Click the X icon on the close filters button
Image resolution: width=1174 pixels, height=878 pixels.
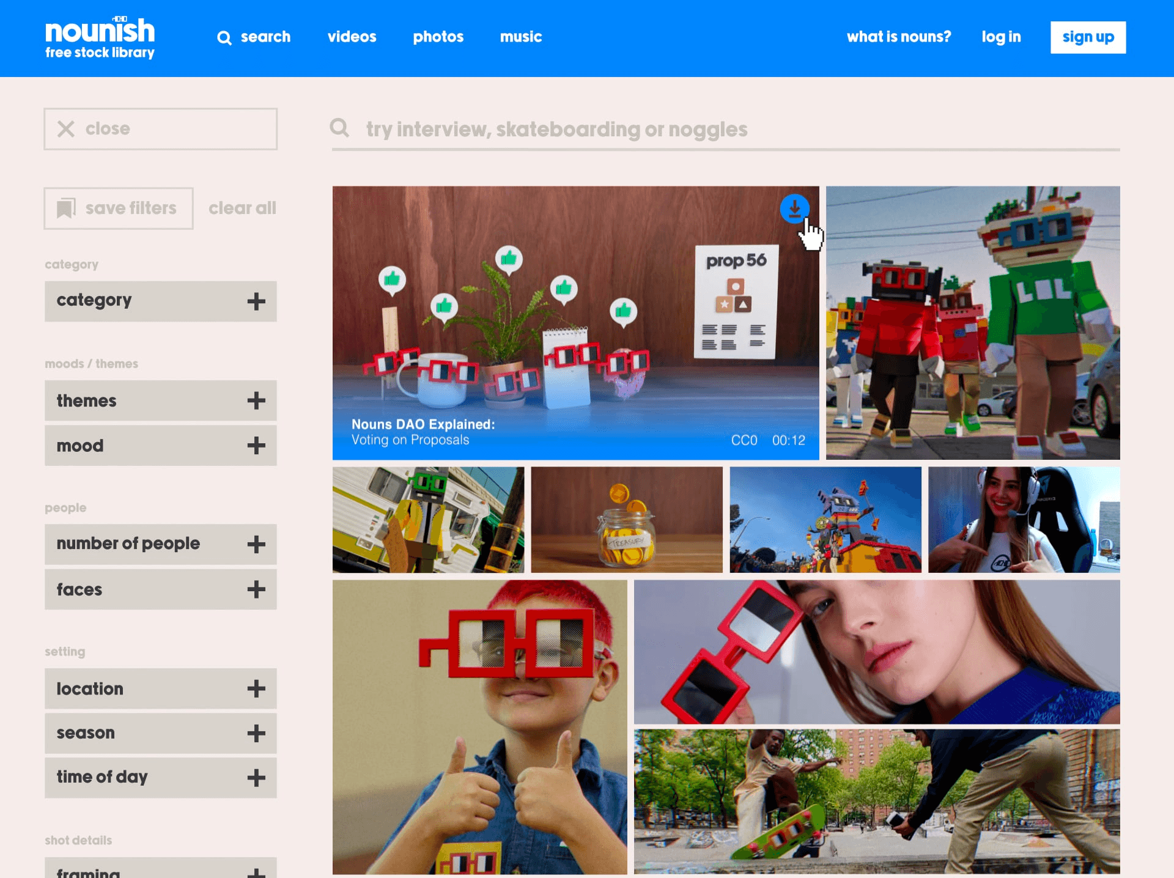[66, 129]
